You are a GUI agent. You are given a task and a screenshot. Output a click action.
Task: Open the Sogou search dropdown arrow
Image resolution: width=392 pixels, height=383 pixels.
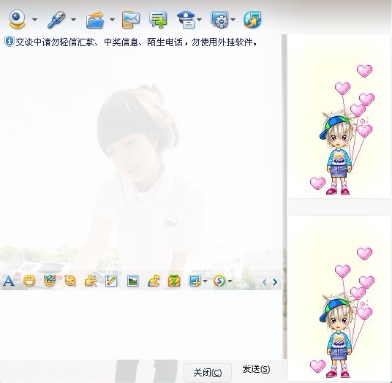230,281
